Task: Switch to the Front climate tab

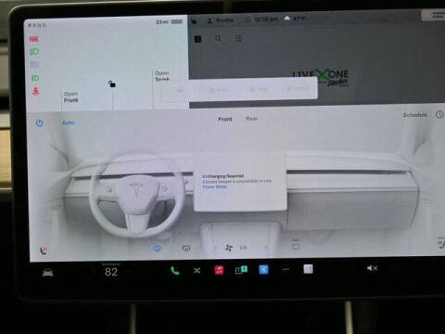Action: 225,119
